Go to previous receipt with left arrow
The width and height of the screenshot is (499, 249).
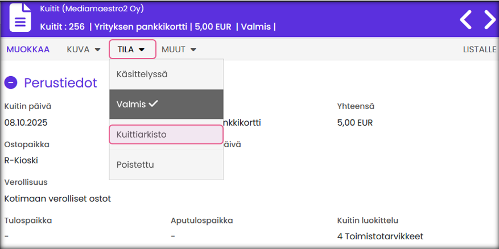pyautogui.click(x=466, y=19)
